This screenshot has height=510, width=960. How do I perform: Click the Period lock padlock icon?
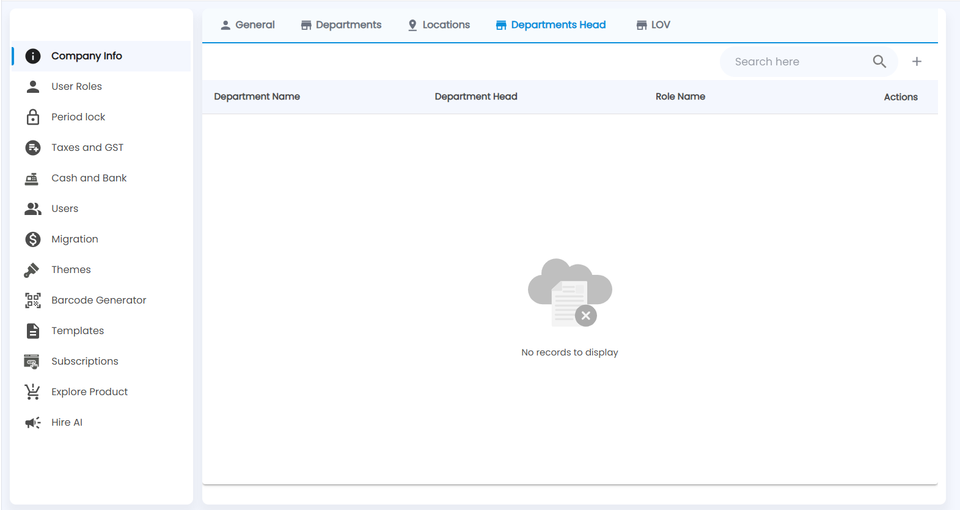coord(33,117)
